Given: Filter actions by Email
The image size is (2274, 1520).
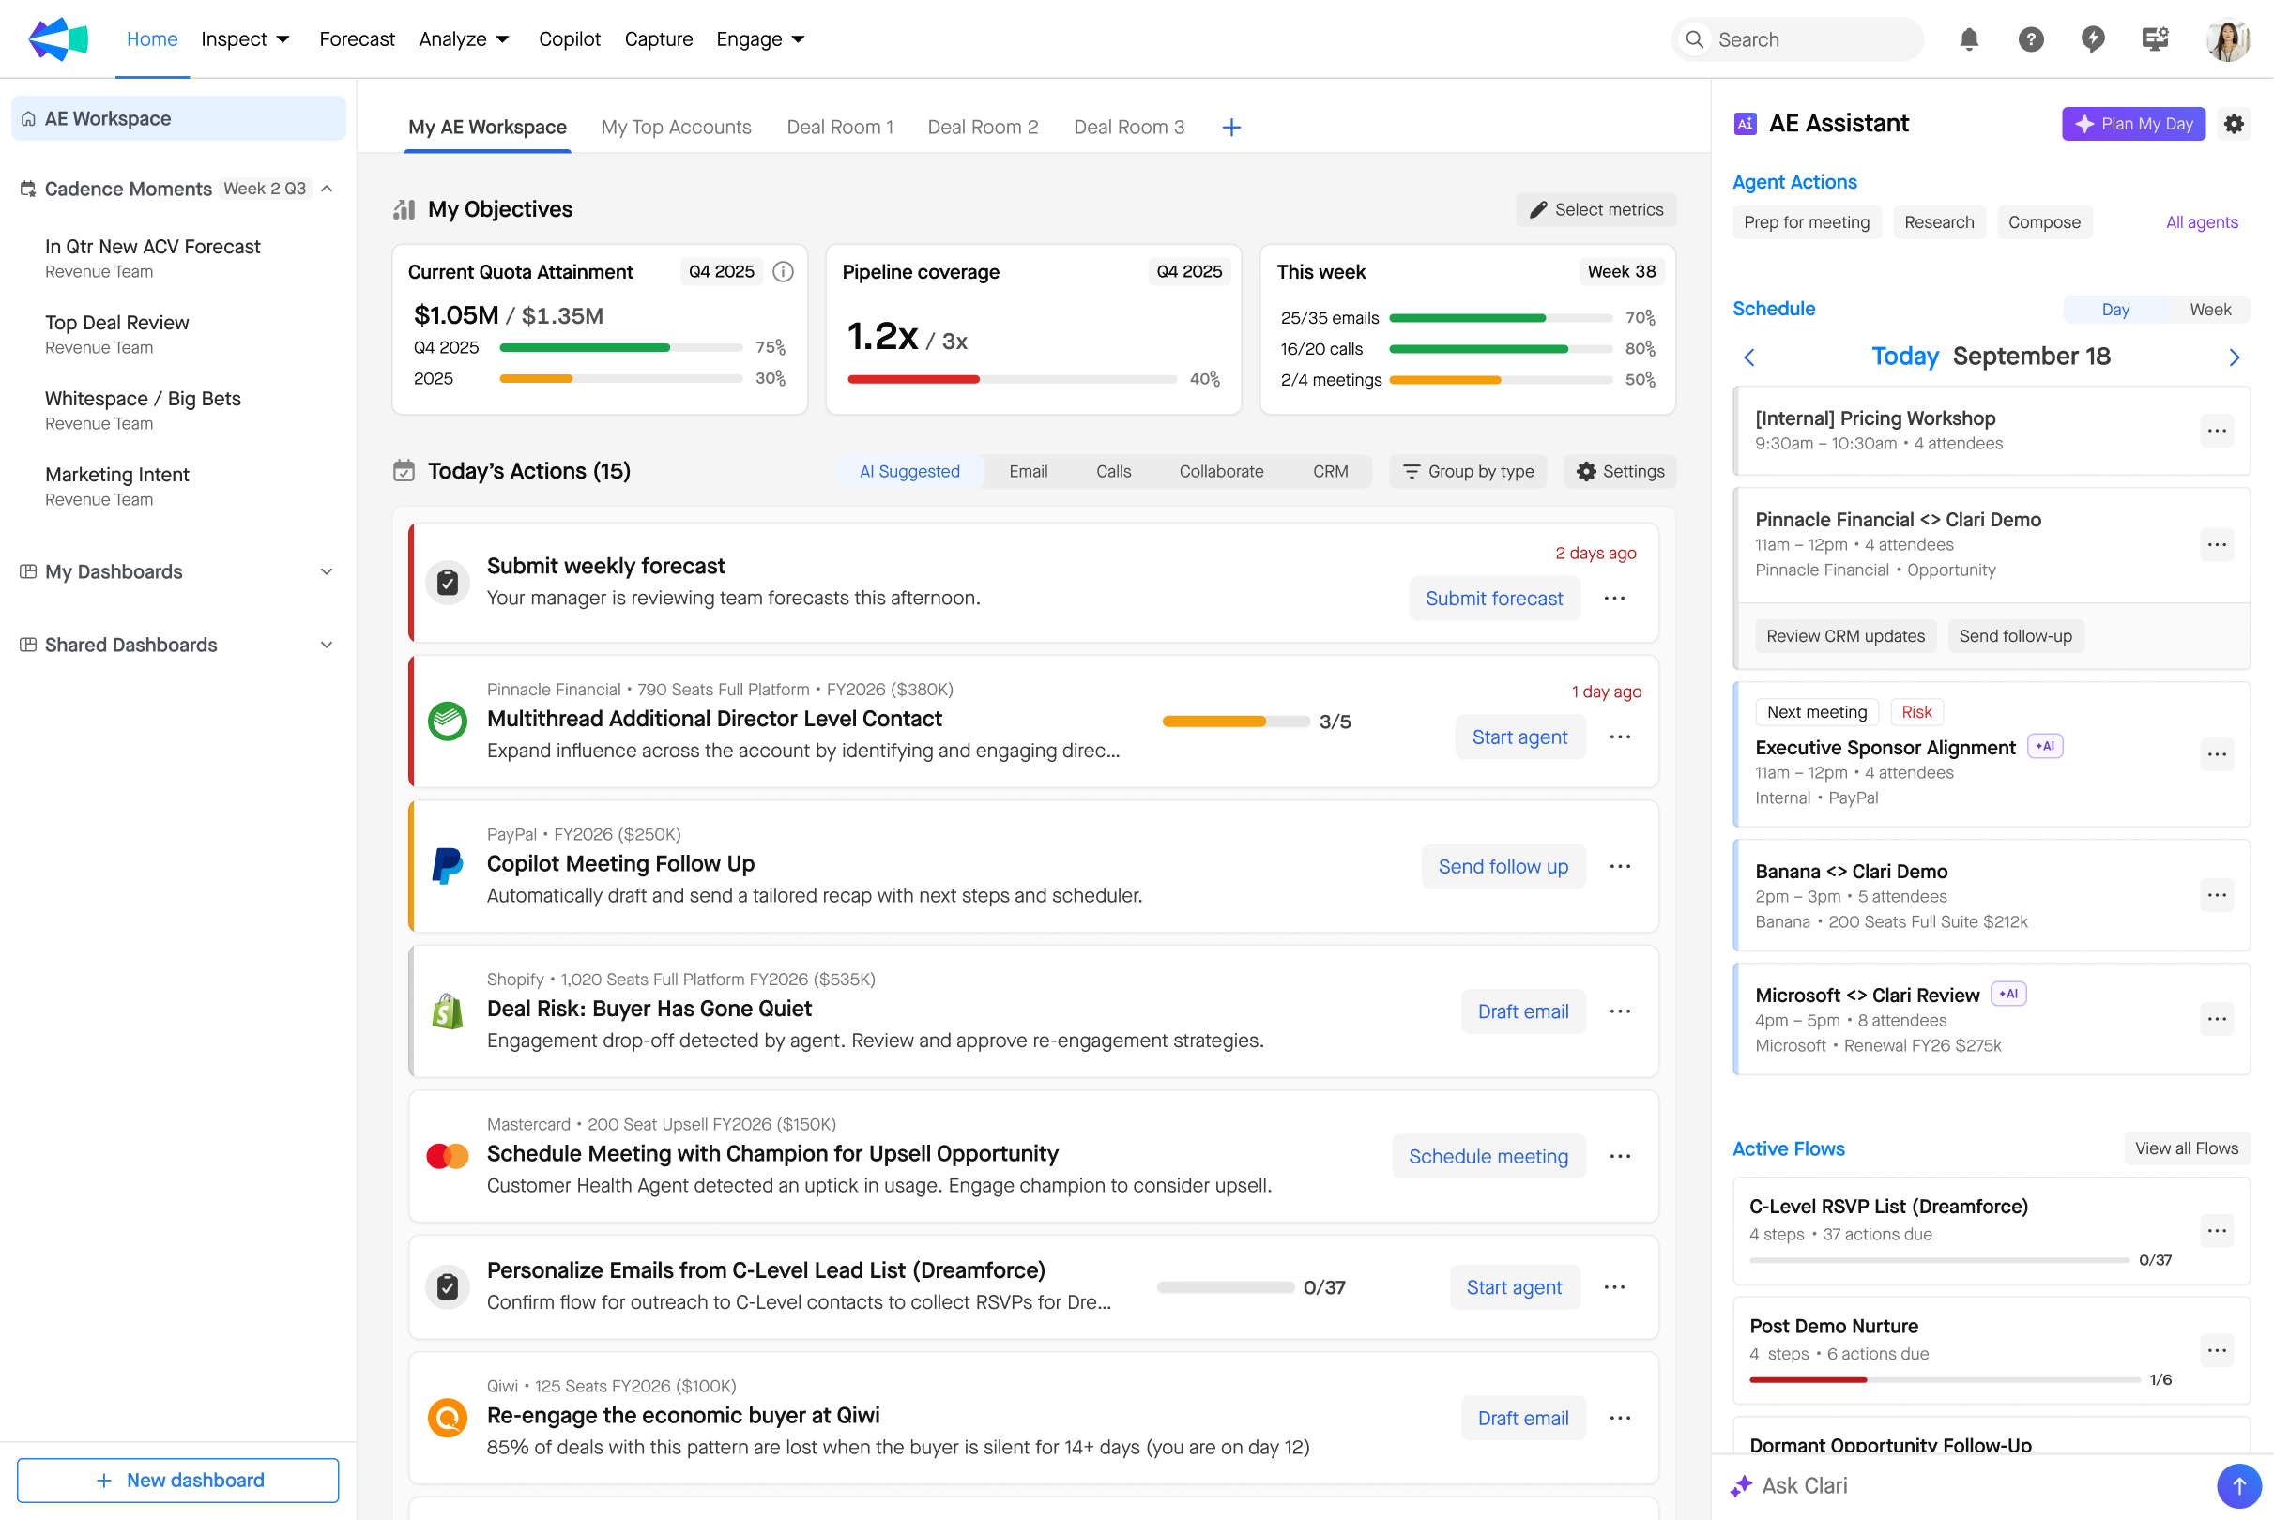Looking at the screenshot, I should (x=1028, y=471).
